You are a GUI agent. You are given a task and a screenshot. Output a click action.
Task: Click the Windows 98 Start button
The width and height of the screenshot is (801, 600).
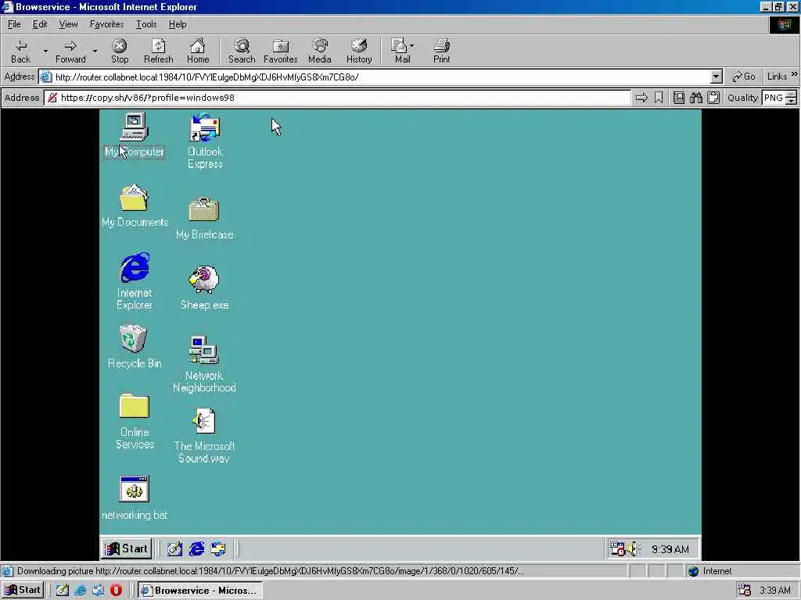(x=126, y=549)
